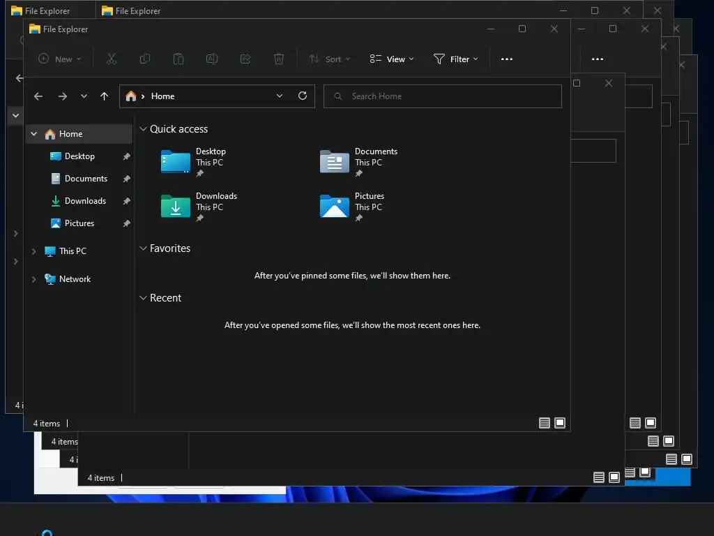Click the Paste clipboard icon
The width and height of the screenshot is (714, 536).
[x=178, y=59]
